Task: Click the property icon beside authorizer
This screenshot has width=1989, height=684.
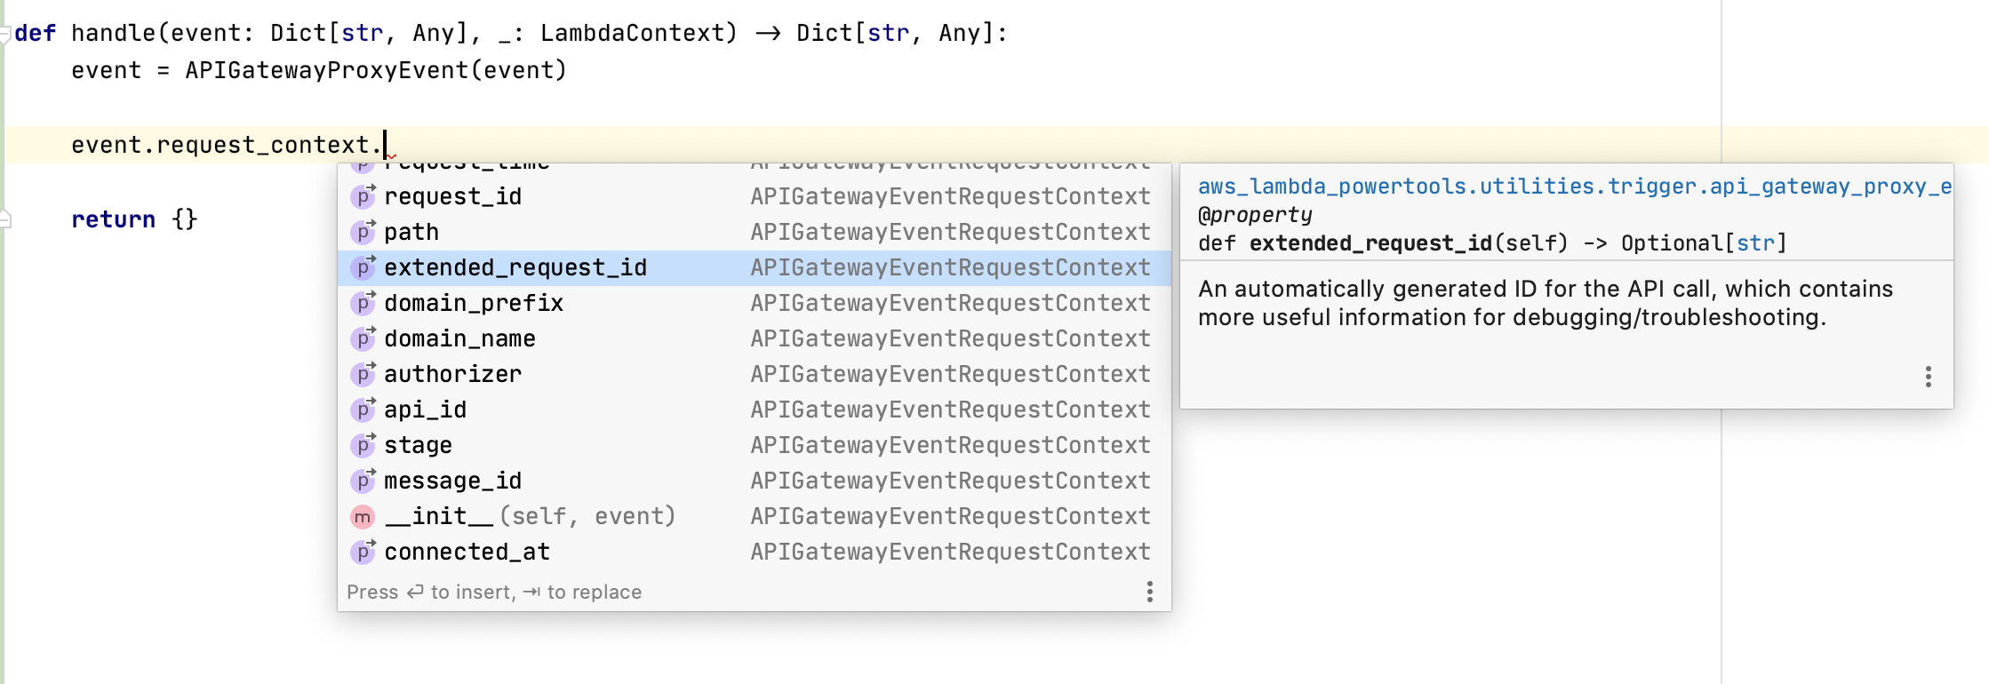Action: point(363,374)
